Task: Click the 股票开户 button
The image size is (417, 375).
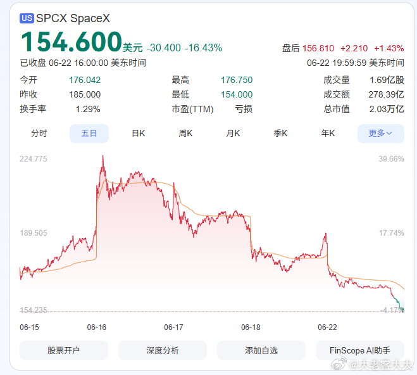Action: [x=64, y=350]
